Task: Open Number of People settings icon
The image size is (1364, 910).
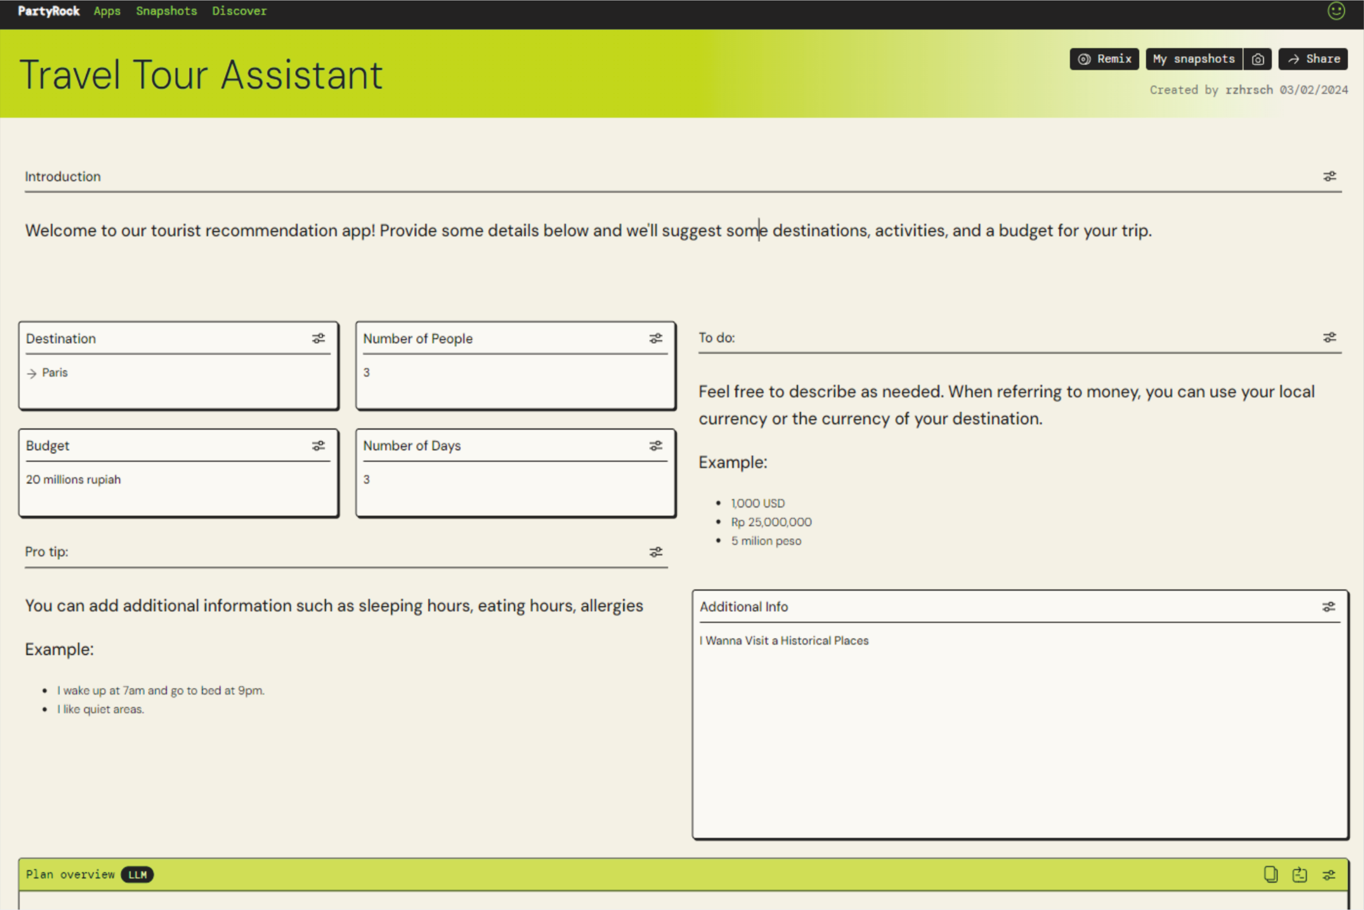Action: [x=655, y=338]
